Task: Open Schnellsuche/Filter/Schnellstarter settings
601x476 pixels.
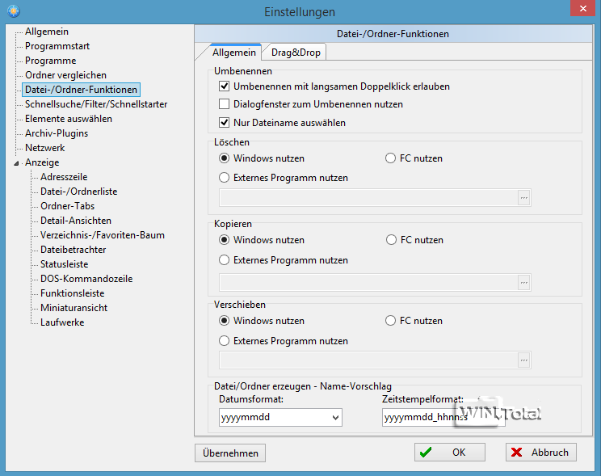Action: (96, 104)
